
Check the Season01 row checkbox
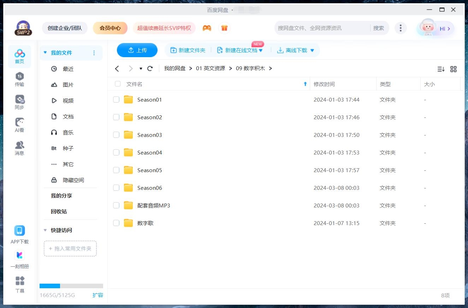pos(116,99)
